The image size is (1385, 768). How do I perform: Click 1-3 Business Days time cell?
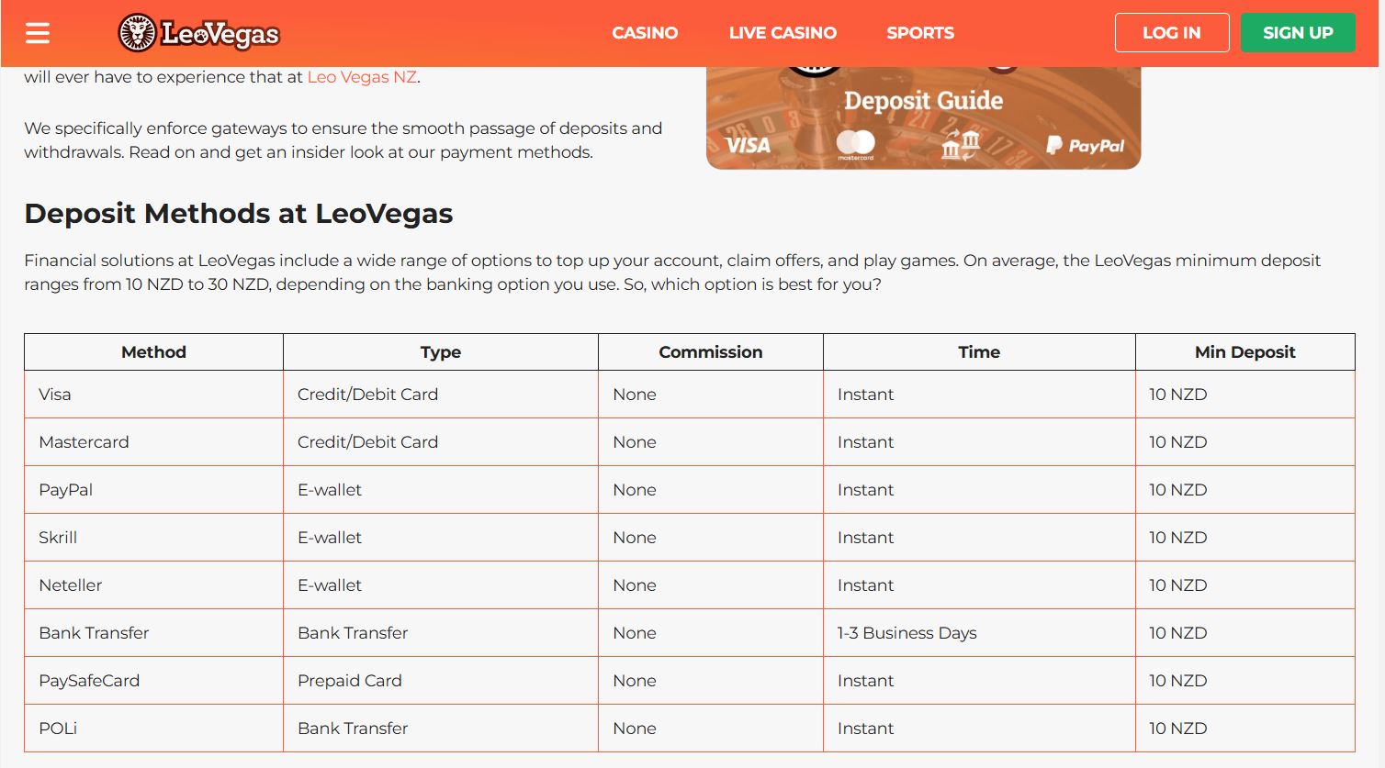click(979, 633)
